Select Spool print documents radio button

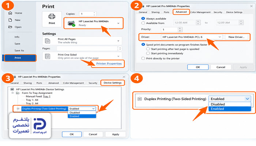[143, 45]
